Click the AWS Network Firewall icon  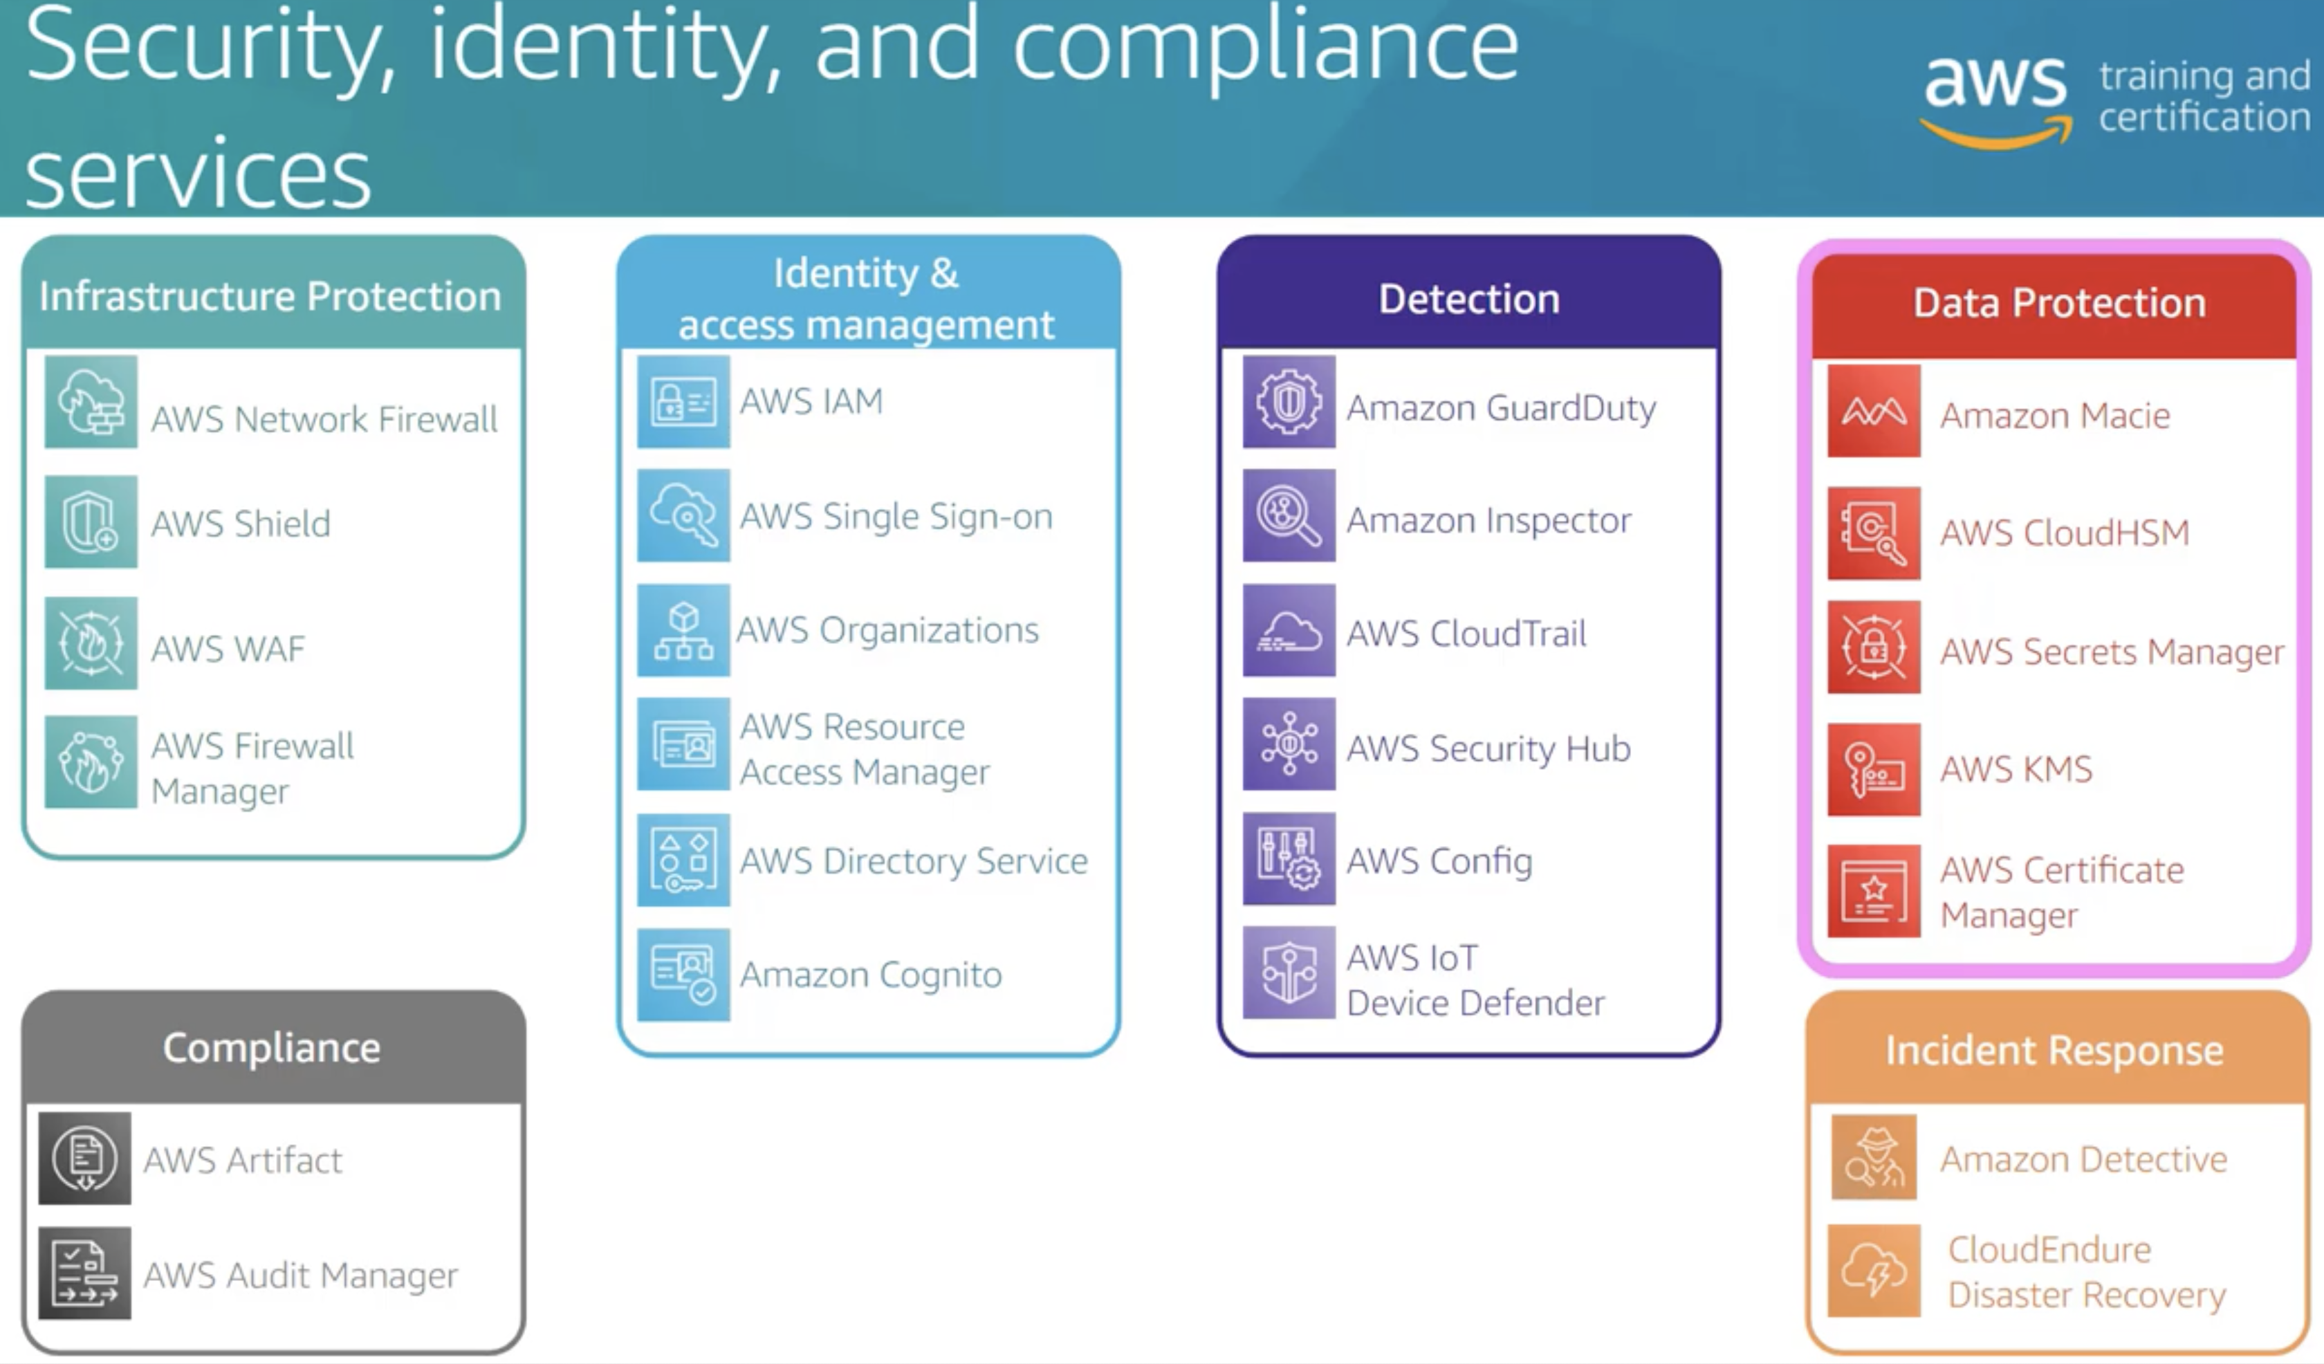tap(91, 402)
